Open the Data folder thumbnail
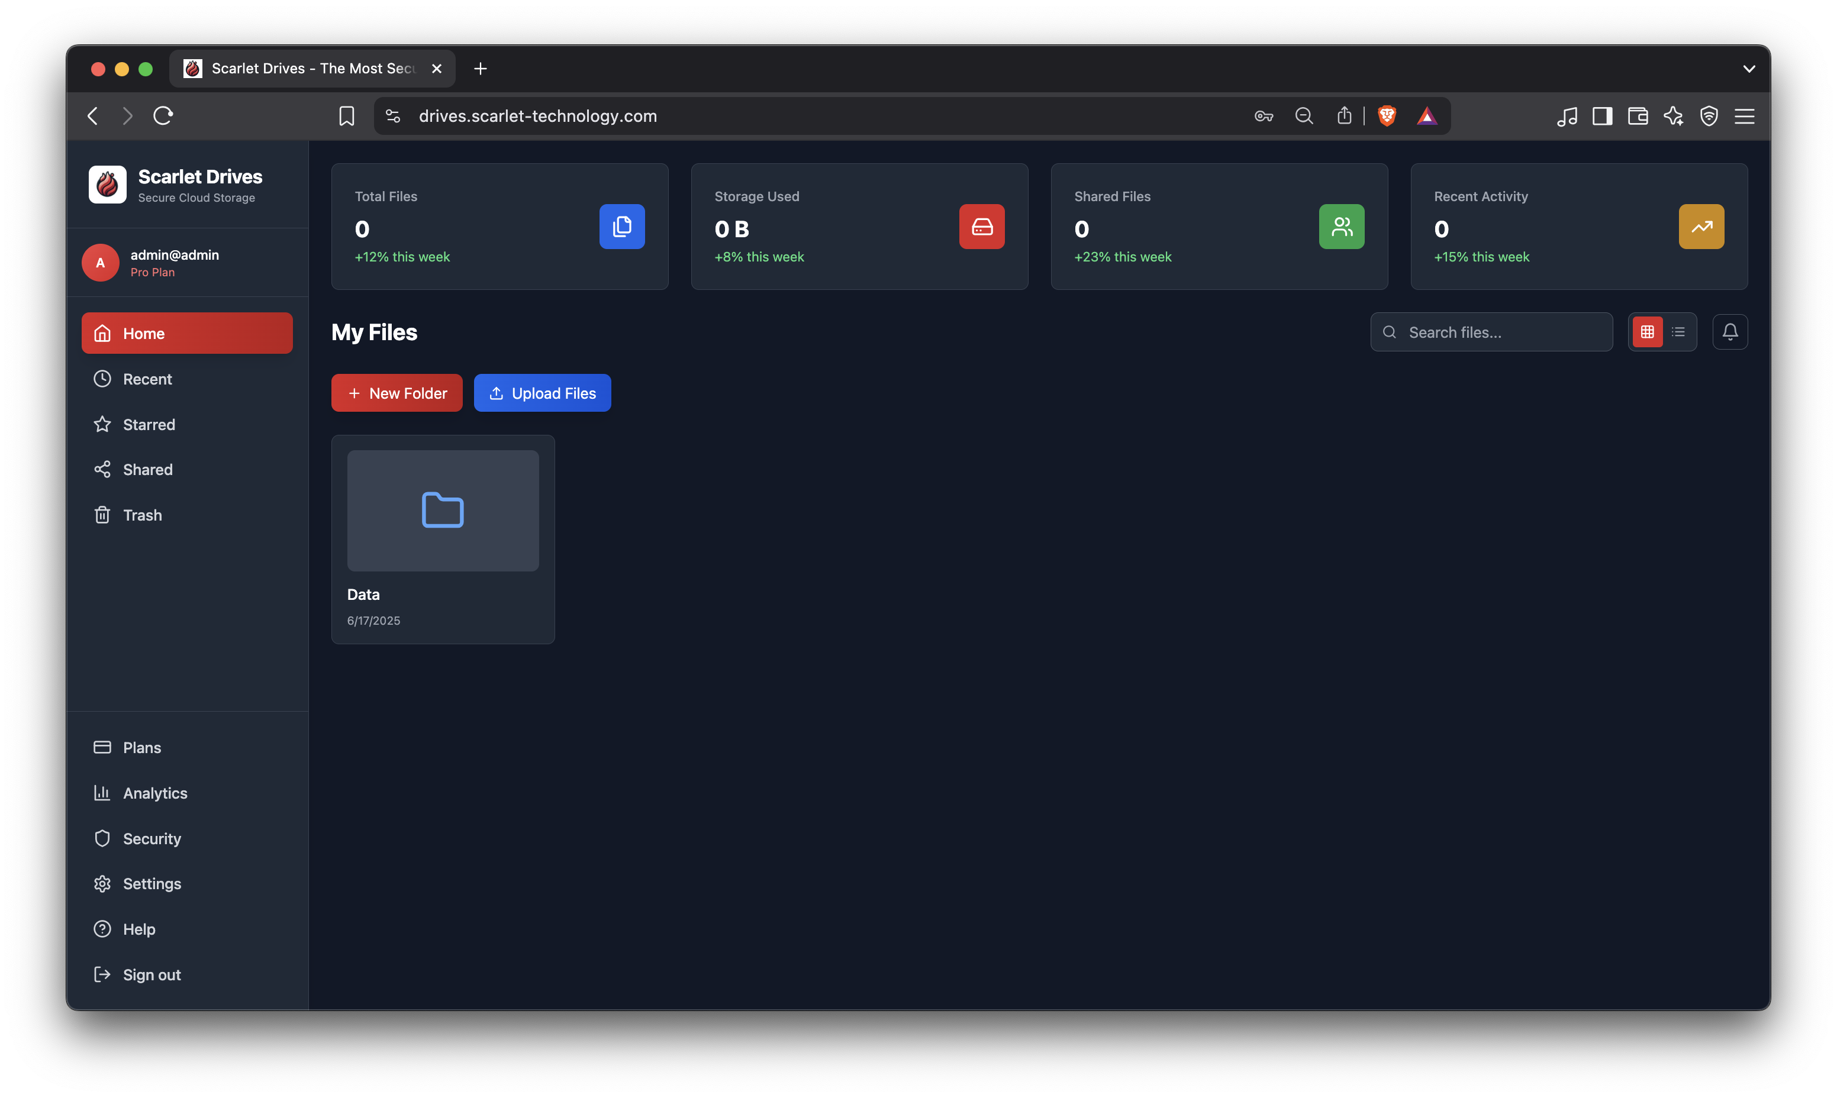This screenshot has height=1098, width=1837. click(x=443, y=511)
